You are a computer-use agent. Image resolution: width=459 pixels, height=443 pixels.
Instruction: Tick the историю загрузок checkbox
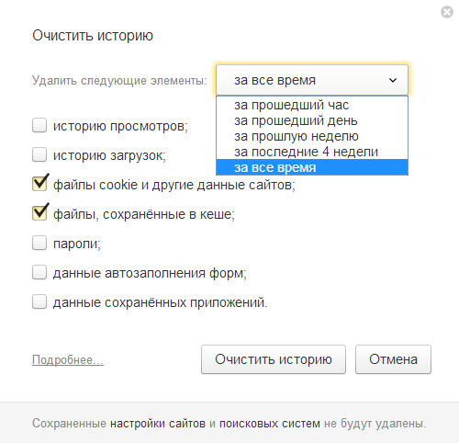(39, 154)
